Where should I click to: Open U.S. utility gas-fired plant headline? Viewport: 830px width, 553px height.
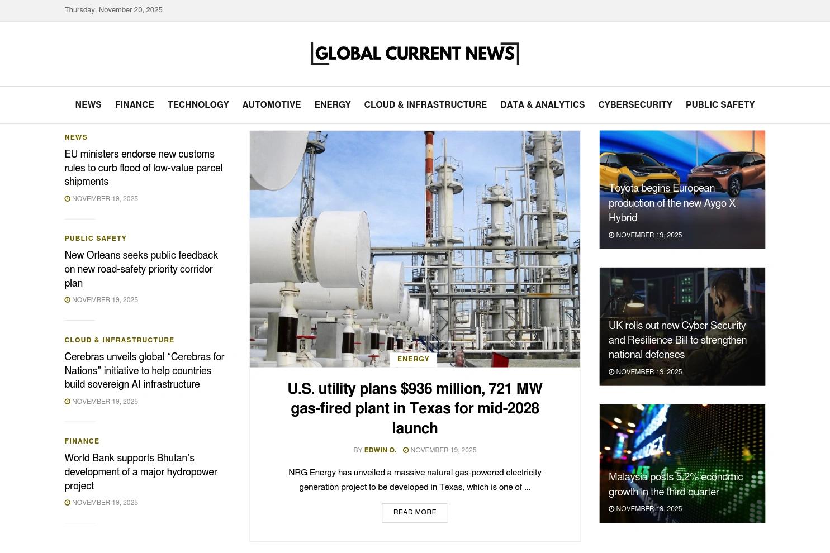415,408
